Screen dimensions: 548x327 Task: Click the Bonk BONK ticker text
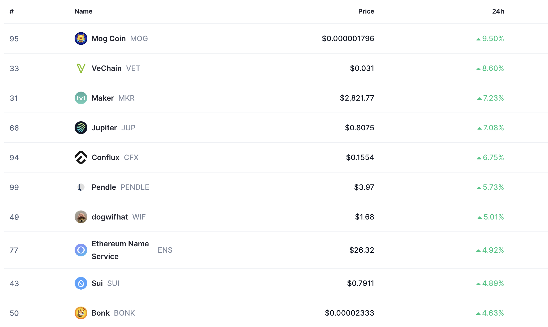pyautogui.click(x=124, y=313)
